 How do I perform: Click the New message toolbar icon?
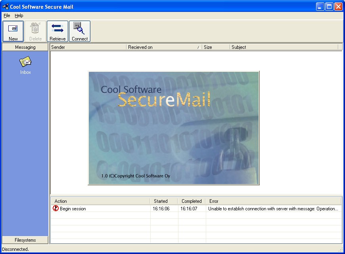click(13, 29)
